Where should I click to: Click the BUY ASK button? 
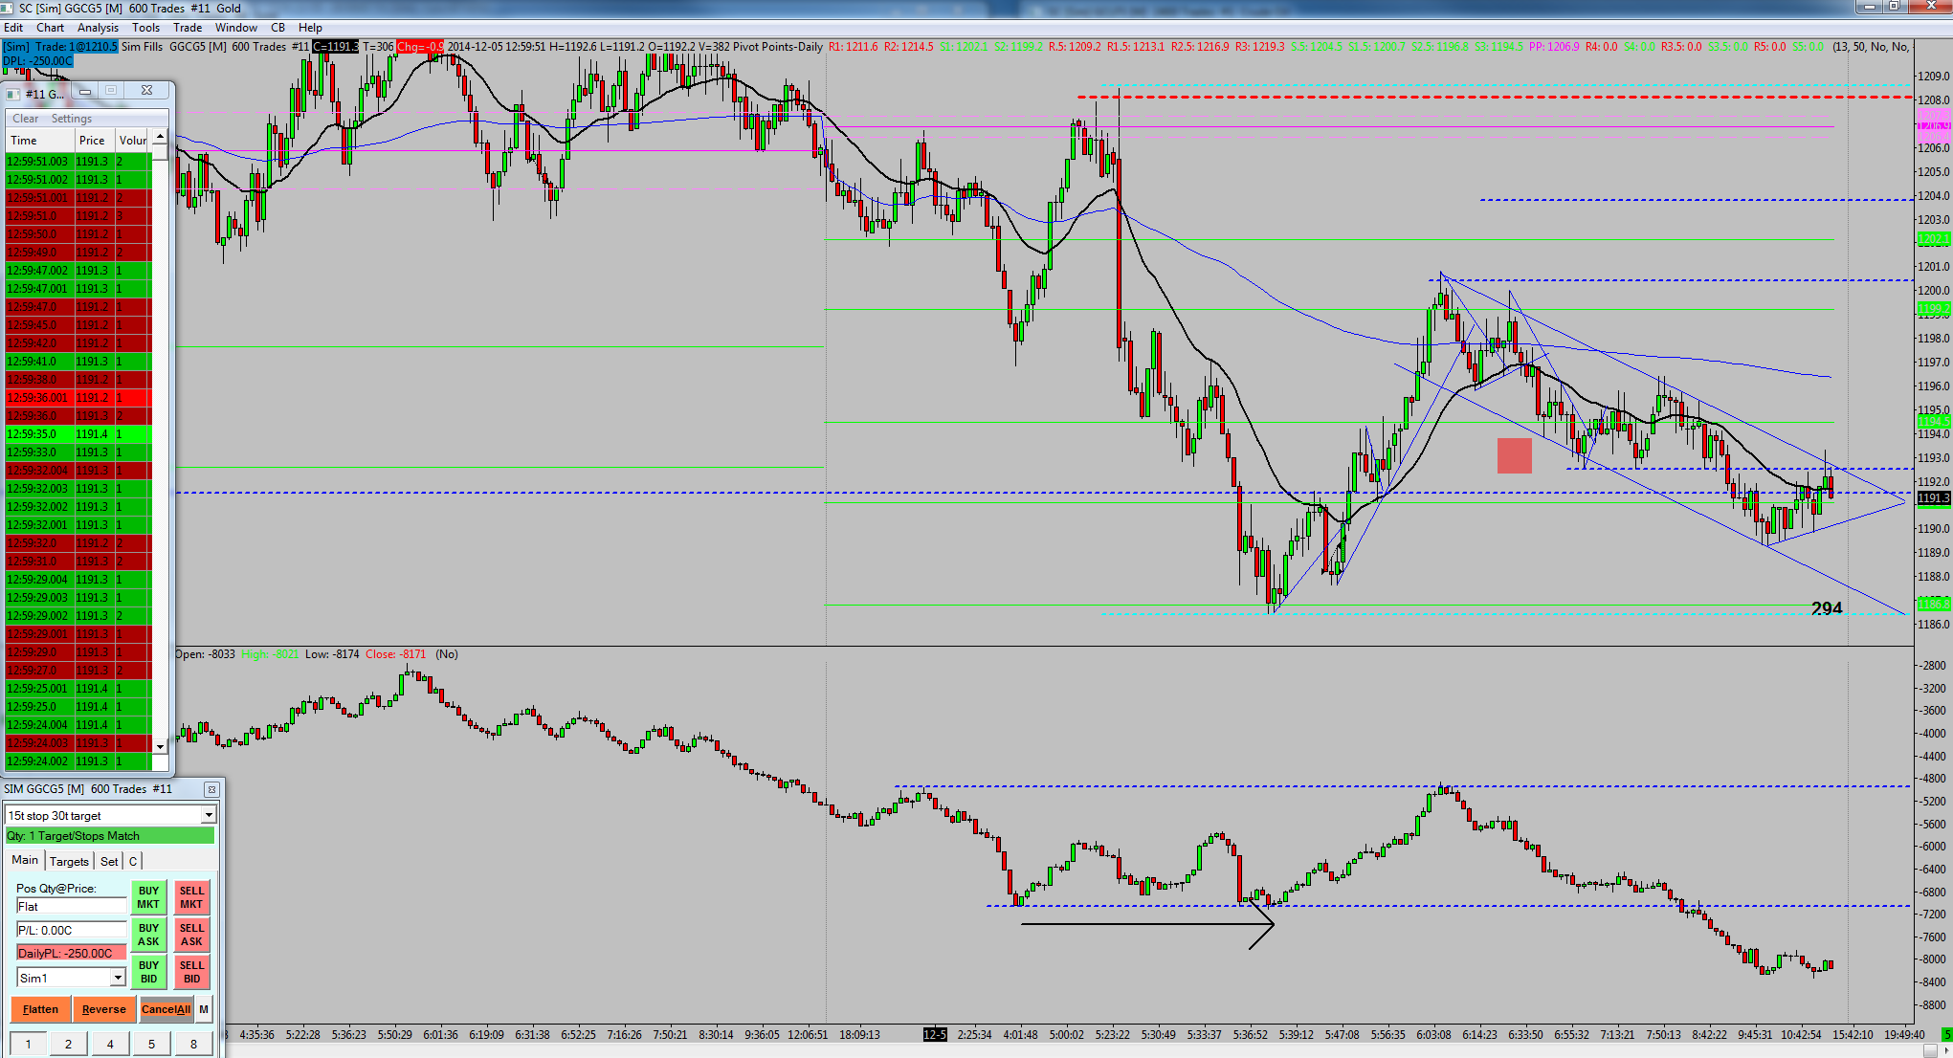point(148,935)
